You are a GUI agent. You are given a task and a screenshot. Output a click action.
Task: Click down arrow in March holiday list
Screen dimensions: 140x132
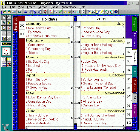(x=69, y=72)
